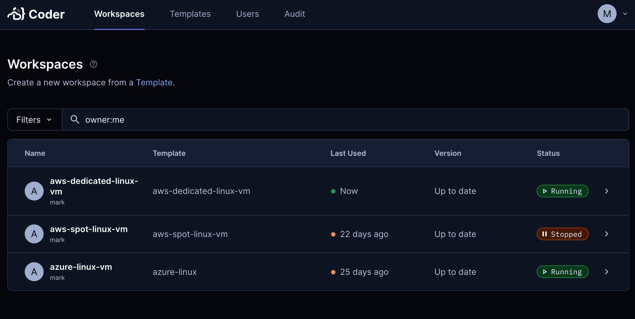Viewport: 635px width, 319px height.
Task: Switch to the Workspaces tab
Action: 119,14
